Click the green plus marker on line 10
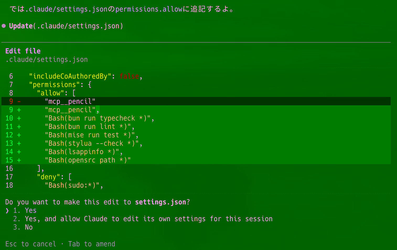The image size is (397, 250). (x=19, y=118)
